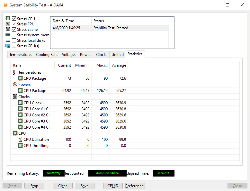Uncheck the Stress CPU checkbox
The height and width of the screenshot is (191, 250).
point(14,19)
